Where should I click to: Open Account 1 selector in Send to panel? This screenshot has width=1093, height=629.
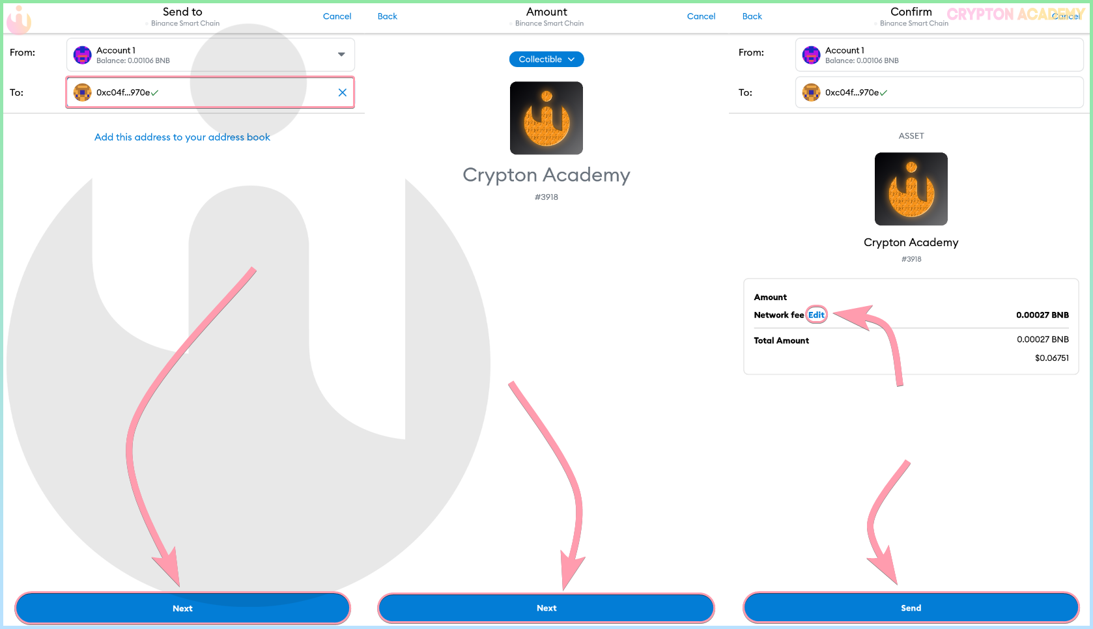[x=210, y=55]
